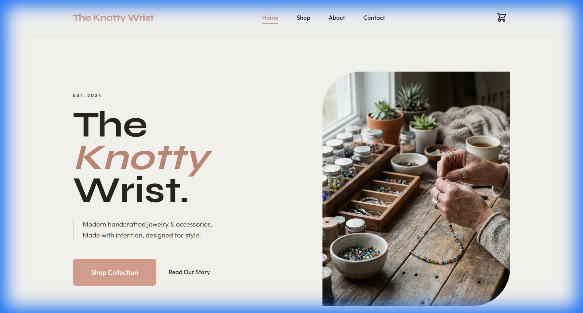
Task: Go to the Home nav link
Action: pos(270,18)
